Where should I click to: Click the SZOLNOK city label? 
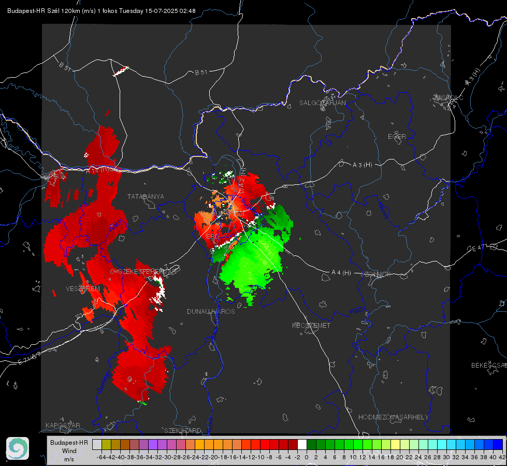coord(376,274)
